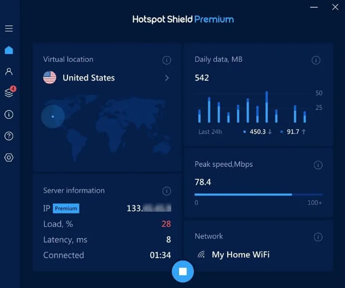The image size is (345, 288).
Task: Click the Latency, ms label
Action: pos(65,240)
